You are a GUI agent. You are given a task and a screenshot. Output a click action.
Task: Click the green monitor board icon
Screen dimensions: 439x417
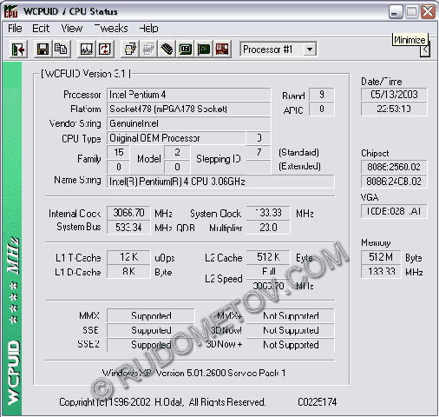(x=186, y=50)
